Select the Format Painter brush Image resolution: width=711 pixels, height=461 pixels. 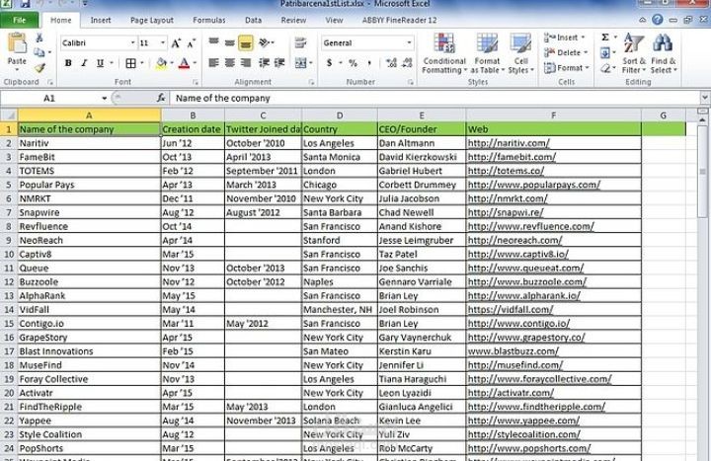click(39, 67)
